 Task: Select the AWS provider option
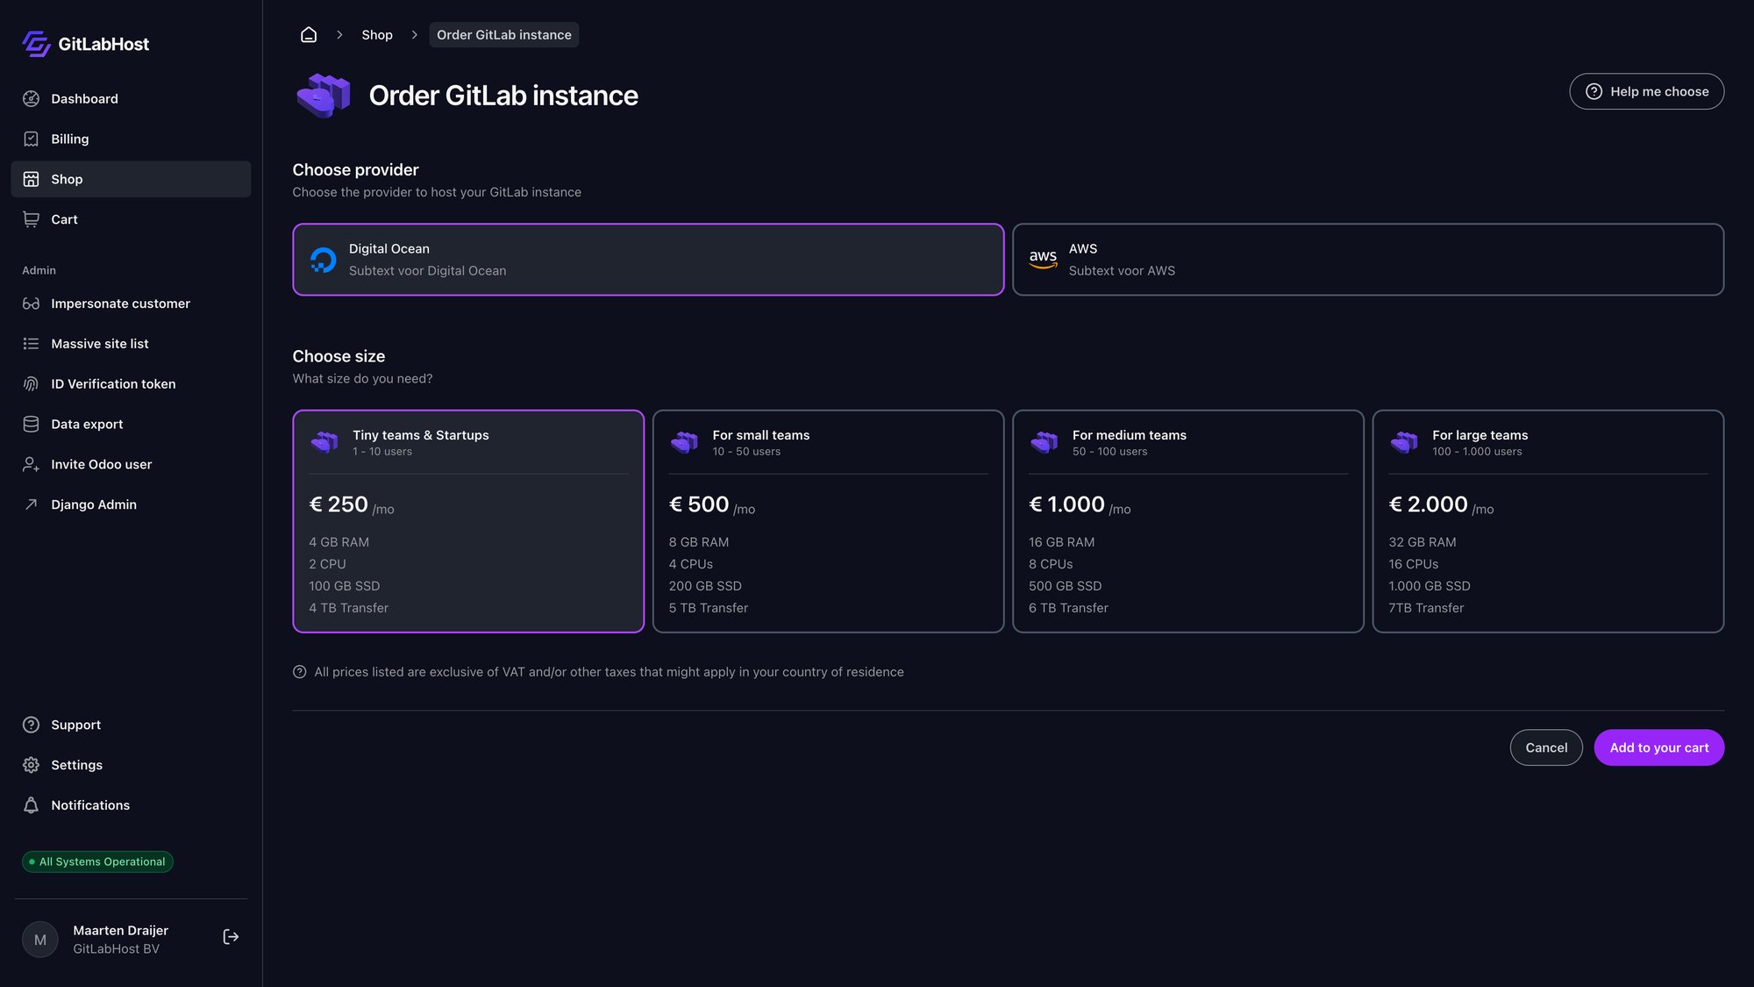[1368, 260]
